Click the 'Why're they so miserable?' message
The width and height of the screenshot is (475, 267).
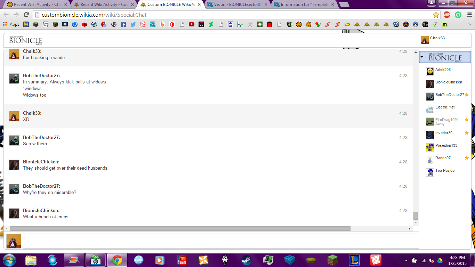49,193
